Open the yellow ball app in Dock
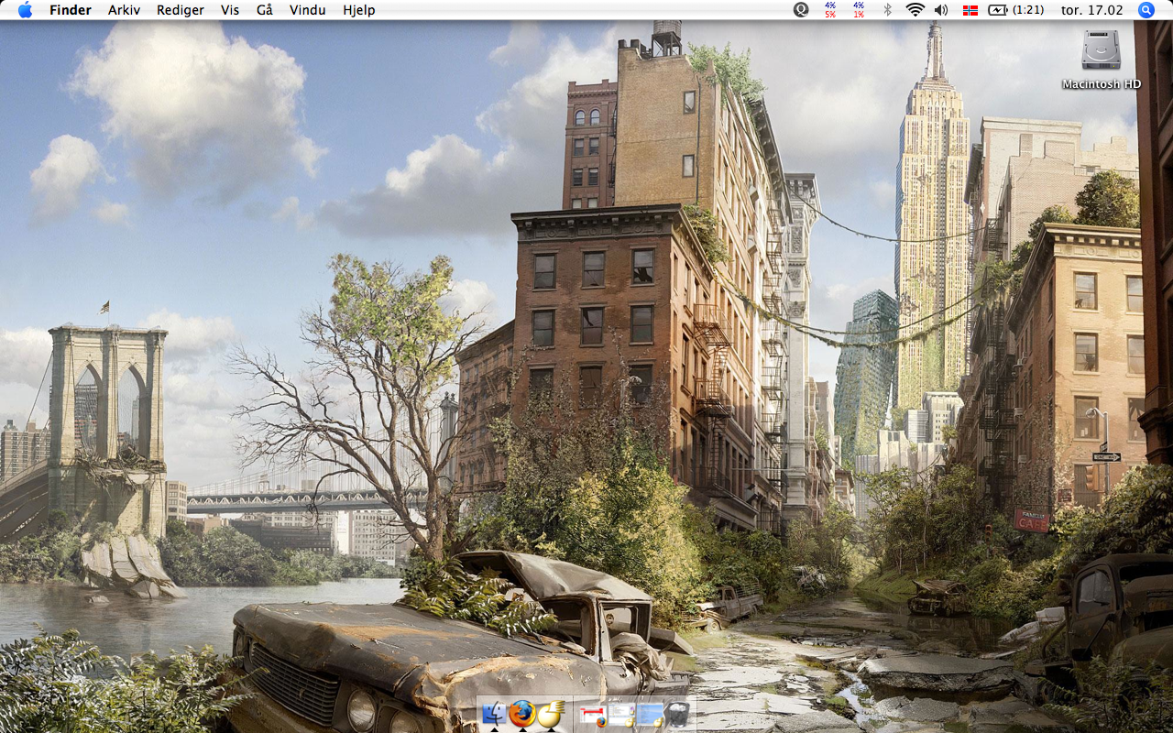 [550, 714]
